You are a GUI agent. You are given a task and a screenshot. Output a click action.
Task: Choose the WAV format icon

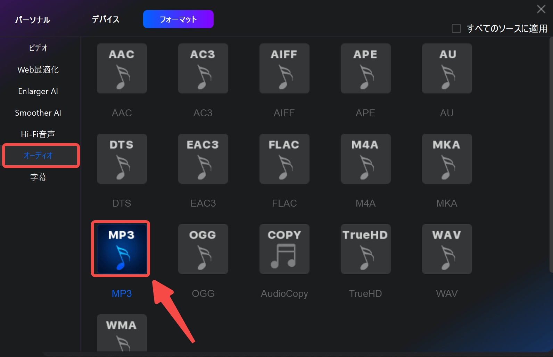click(x=447, y=249)
